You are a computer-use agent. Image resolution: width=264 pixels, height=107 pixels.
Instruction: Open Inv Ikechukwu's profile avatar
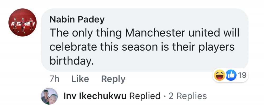(x=49, y=96)
